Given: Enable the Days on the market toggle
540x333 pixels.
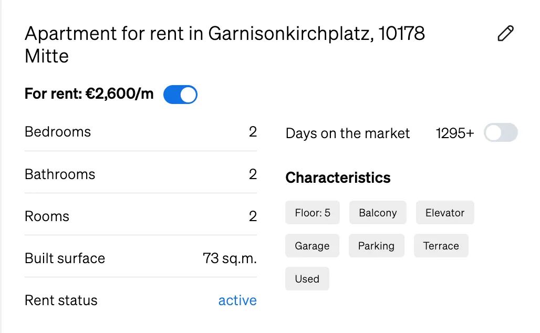Looking at the screenshot, I should [501, 132].
